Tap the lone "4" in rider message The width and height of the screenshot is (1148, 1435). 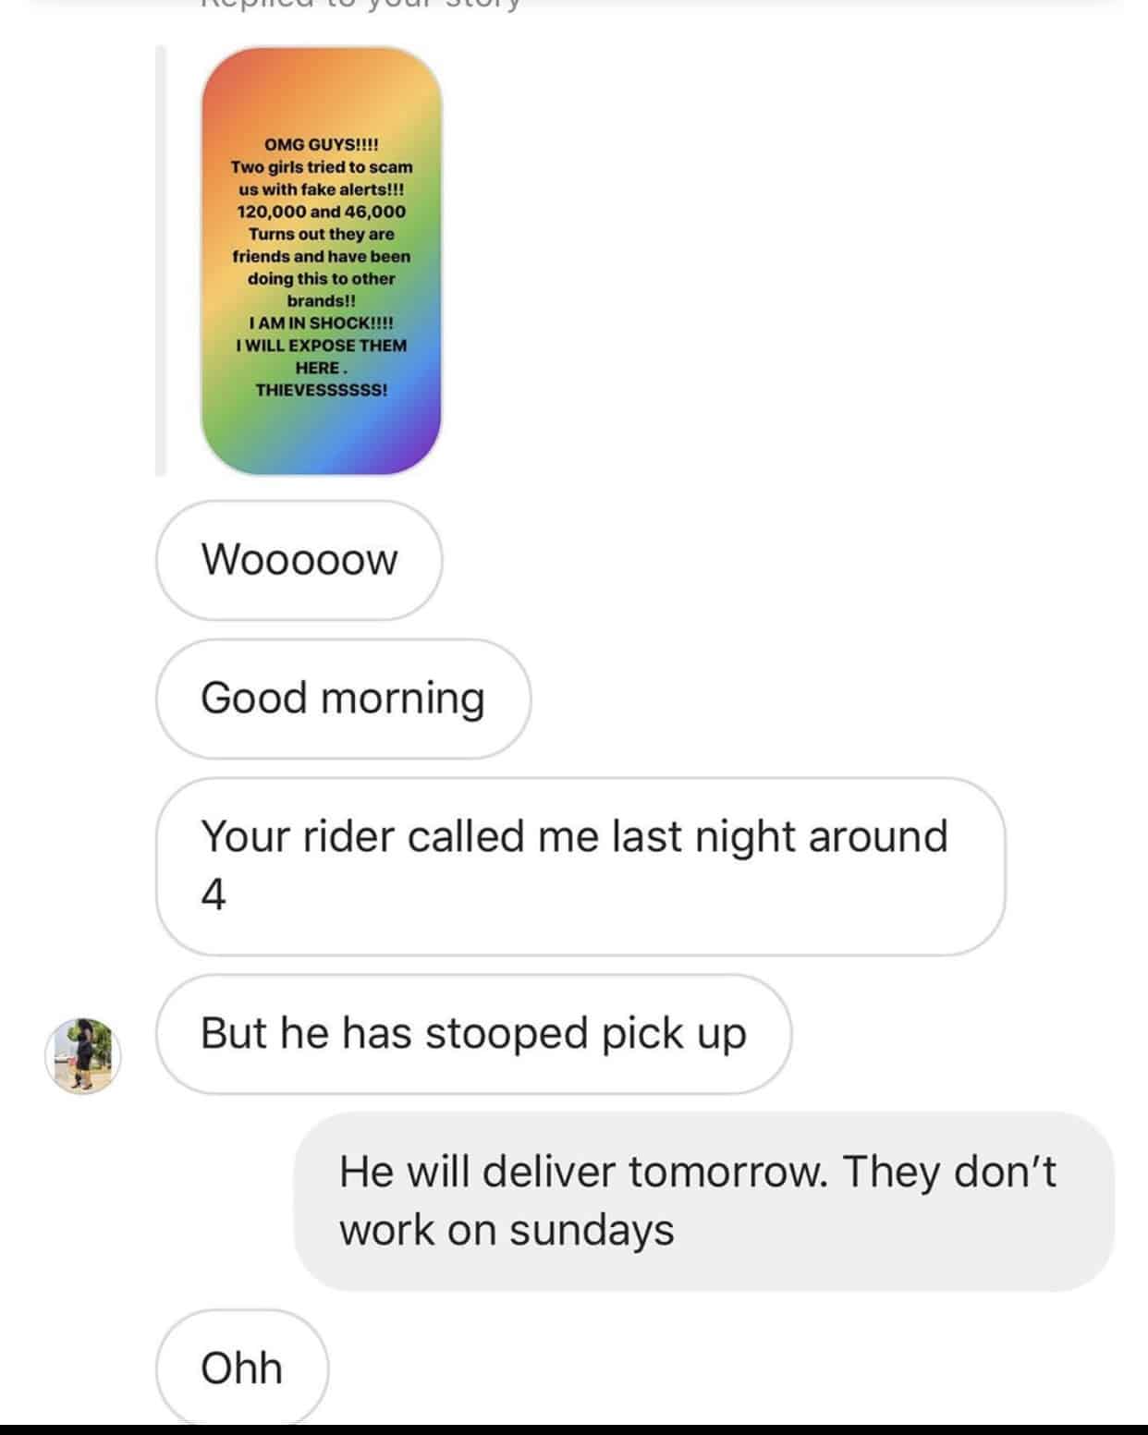[x=214, y=895]
